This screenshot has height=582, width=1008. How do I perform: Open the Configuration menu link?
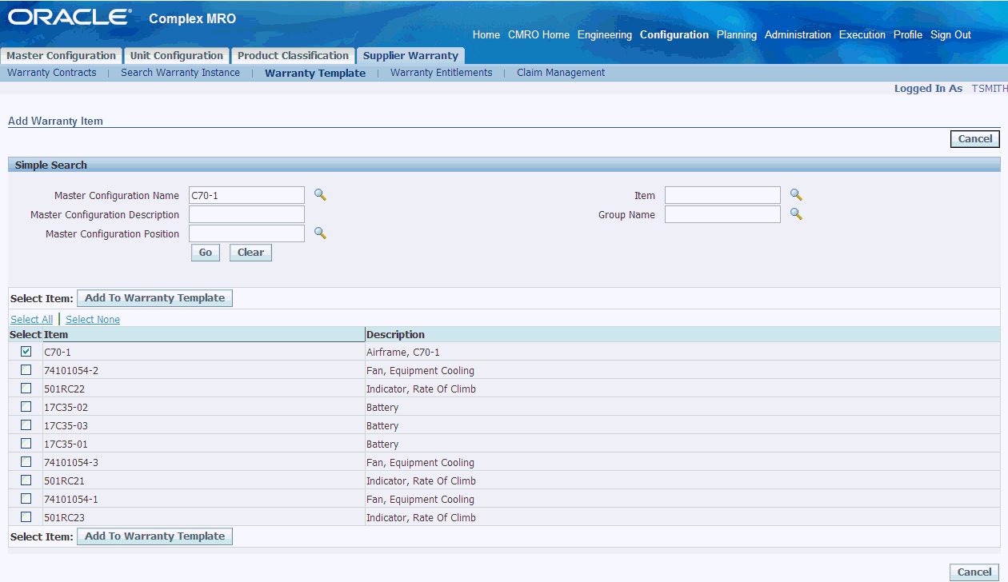674,35
